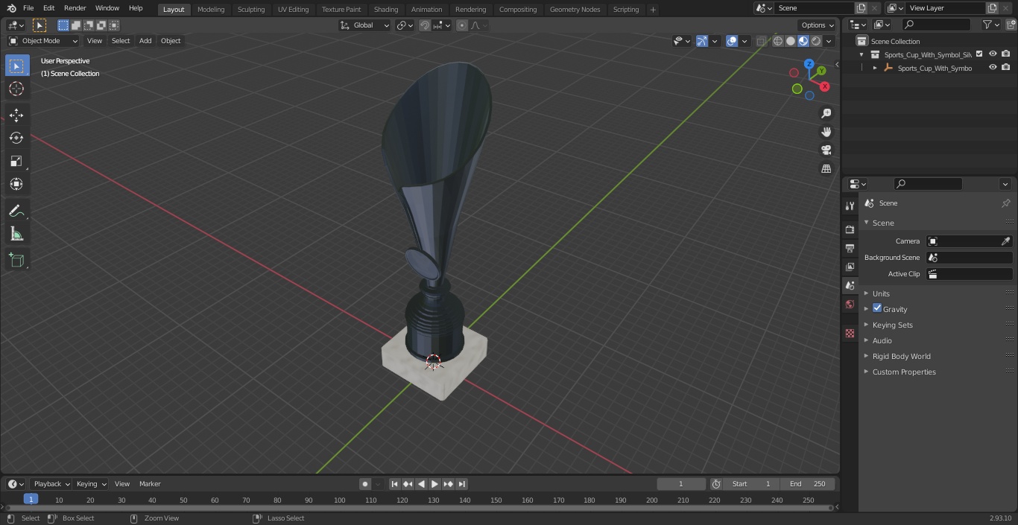The width and height of the screenshot is (1018, 525).
Task: Switch to wireframe viewport shading
Action: (778, 41)
